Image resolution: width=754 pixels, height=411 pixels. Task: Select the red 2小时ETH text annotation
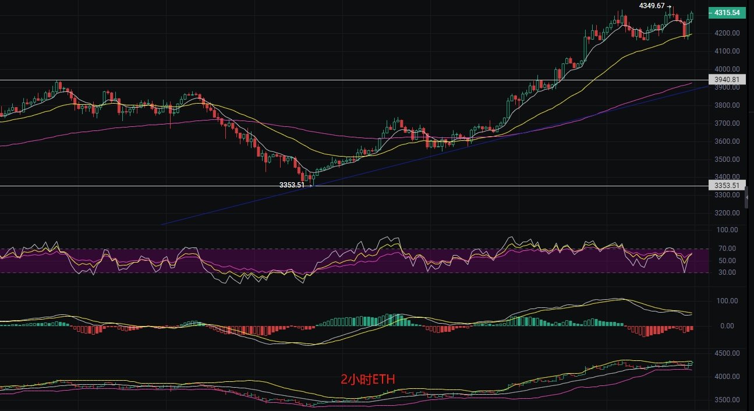pos(368,380)
